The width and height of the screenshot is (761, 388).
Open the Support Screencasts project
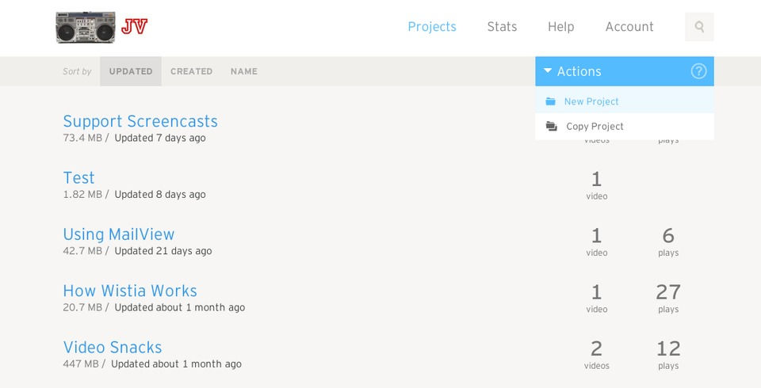pos(140,121)
